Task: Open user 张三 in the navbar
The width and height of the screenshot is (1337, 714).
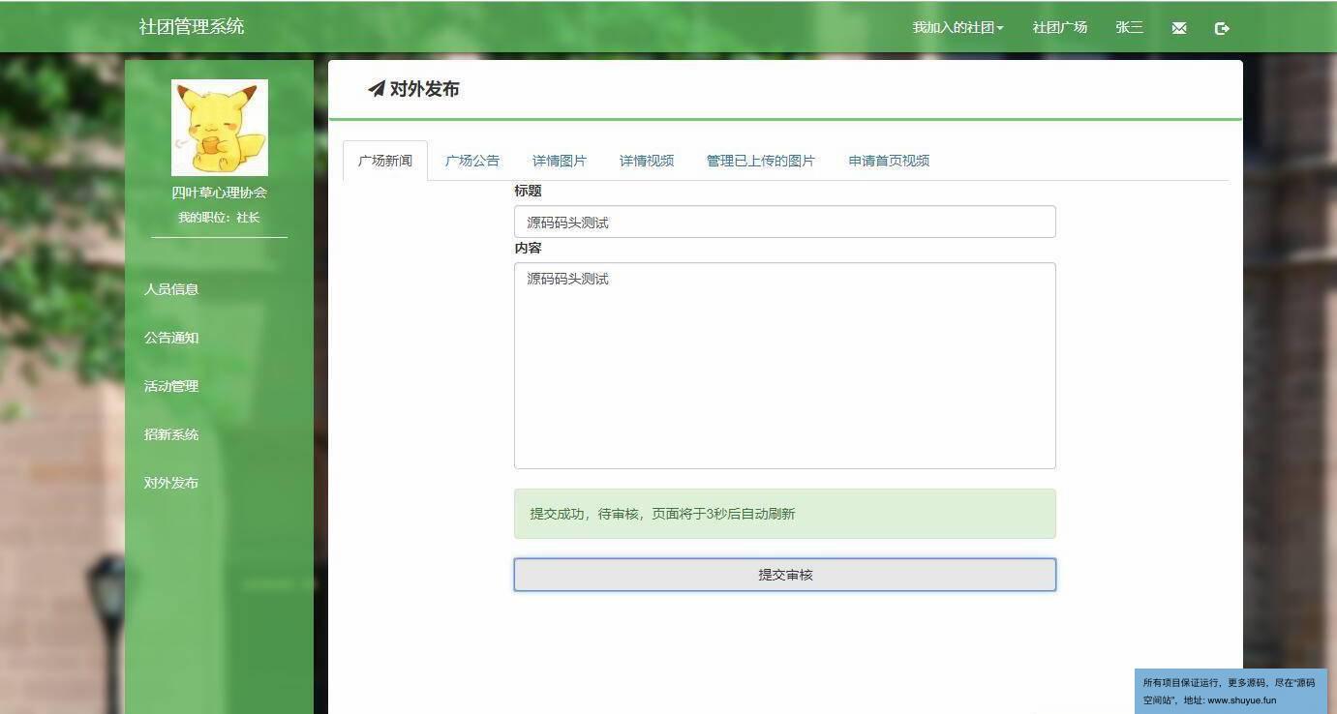Action: coord(1129,27)
